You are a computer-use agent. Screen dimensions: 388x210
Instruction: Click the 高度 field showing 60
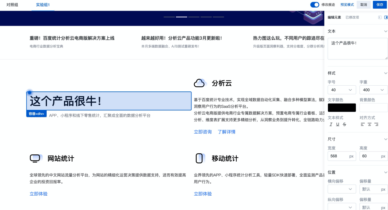(x=374, y=156)
